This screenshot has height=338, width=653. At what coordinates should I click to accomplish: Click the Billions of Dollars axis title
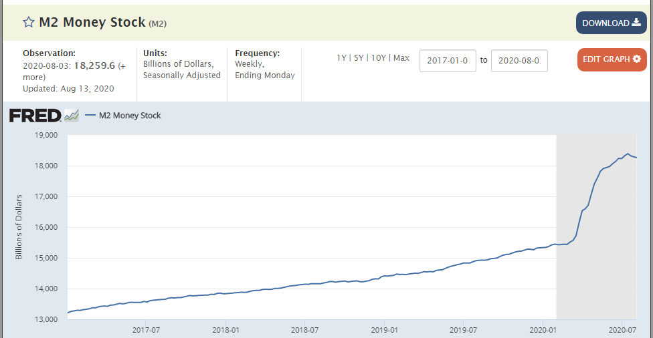point(19,227)
